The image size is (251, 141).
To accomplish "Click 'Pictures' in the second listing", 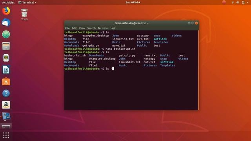I will 150,65.
